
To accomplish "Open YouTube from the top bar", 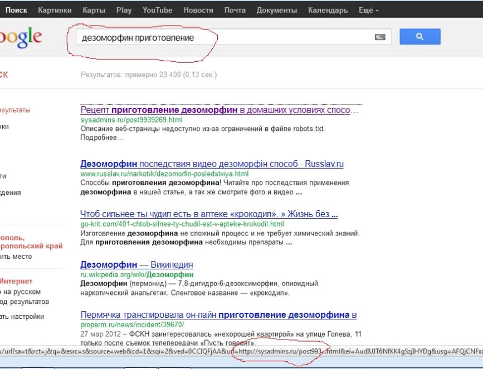I will [x=157, y=10].
